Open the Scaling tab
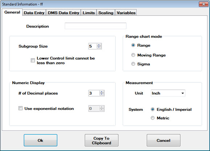 click(106, 13)
